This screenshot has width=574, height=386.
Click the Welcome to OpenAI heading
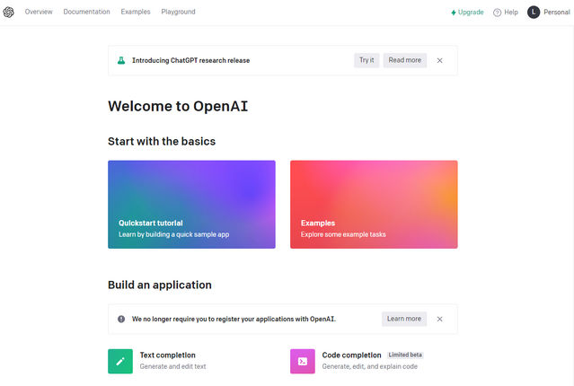[x=178, y=106]
